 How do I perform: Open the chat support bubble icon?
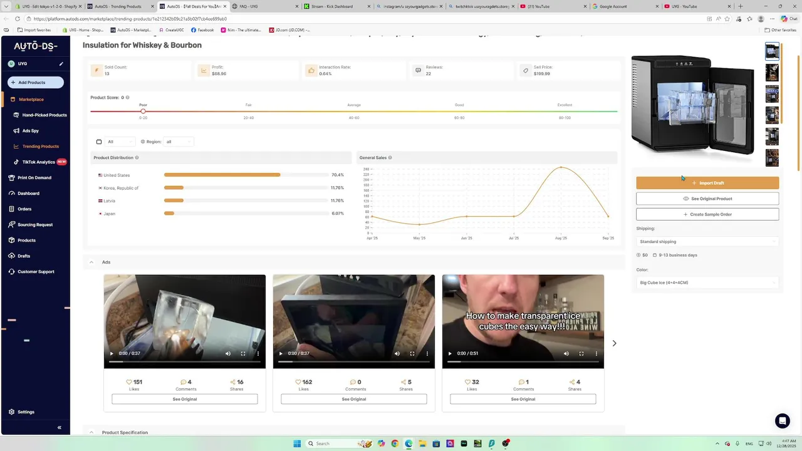pos(782,421)
